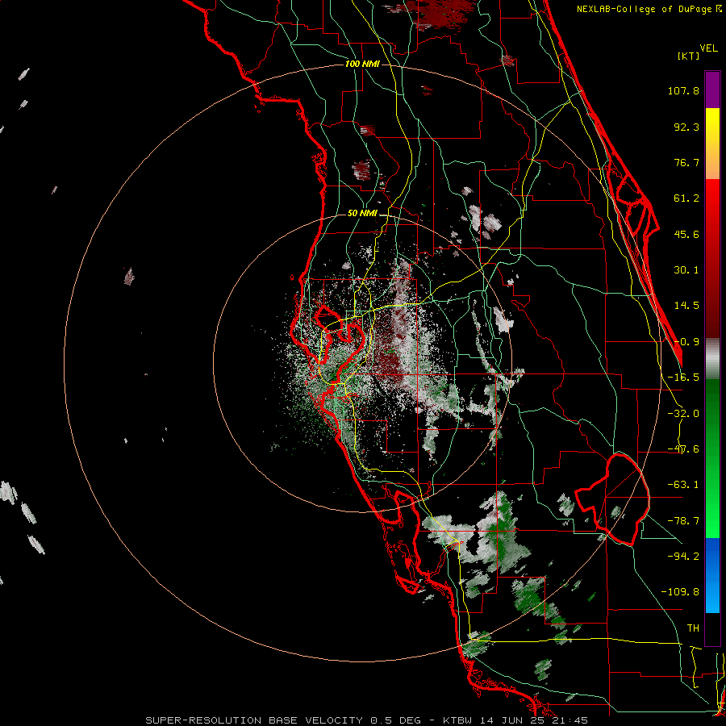Pick the purple segment of velocity color bar

(712, 90)
